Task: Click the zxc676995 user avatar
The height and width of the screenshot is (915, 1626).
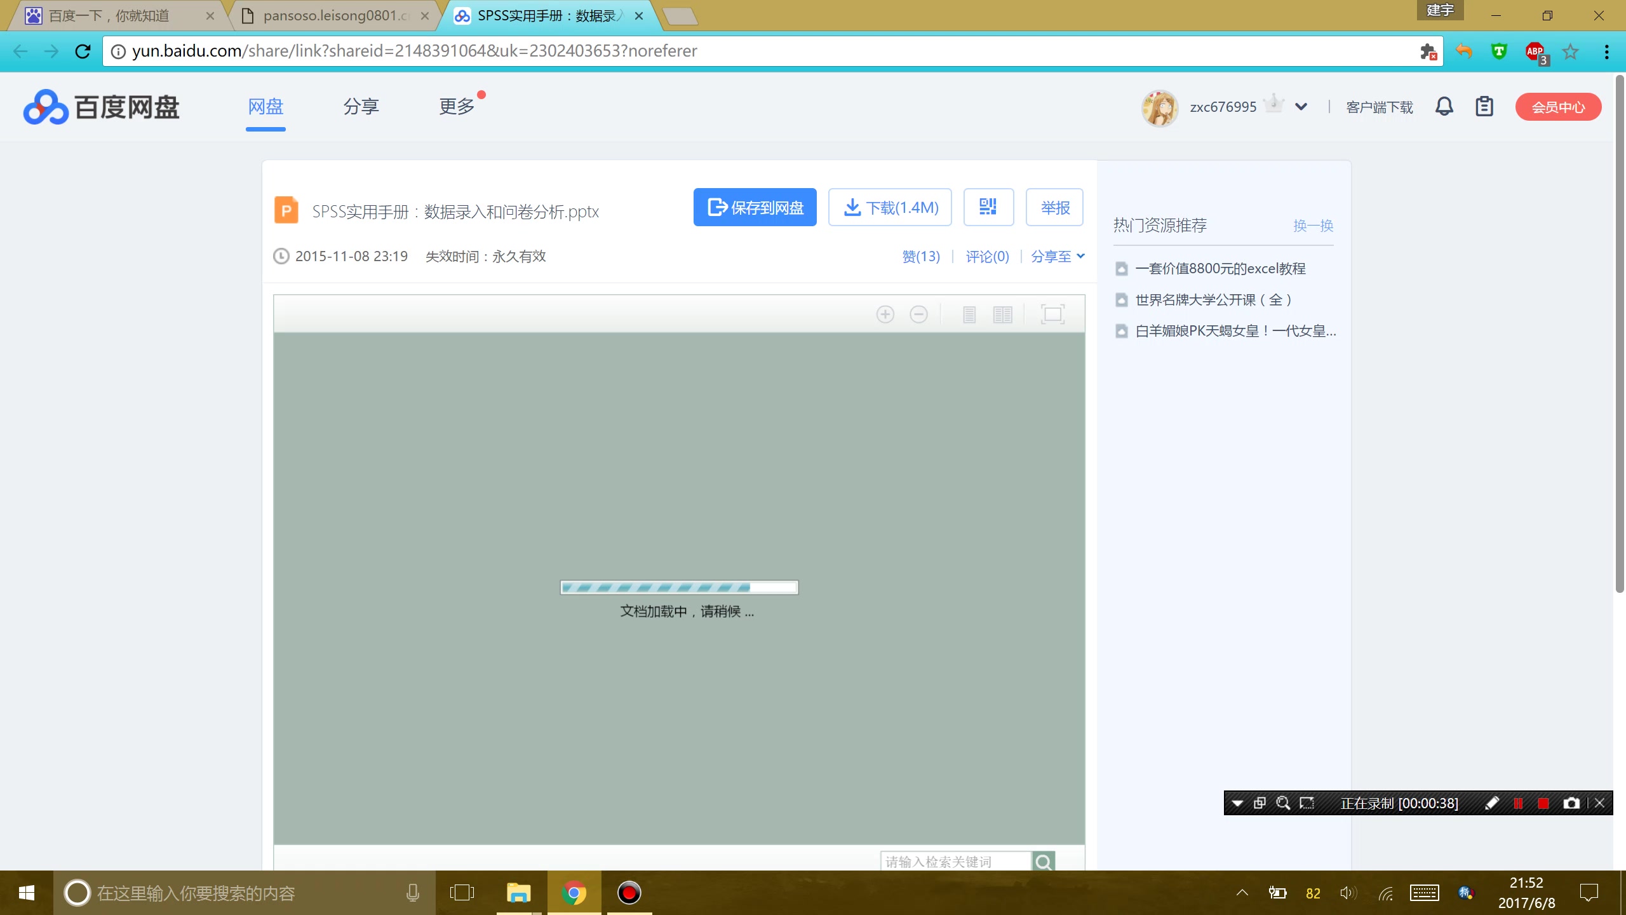Action: (x=1160, y=107)
